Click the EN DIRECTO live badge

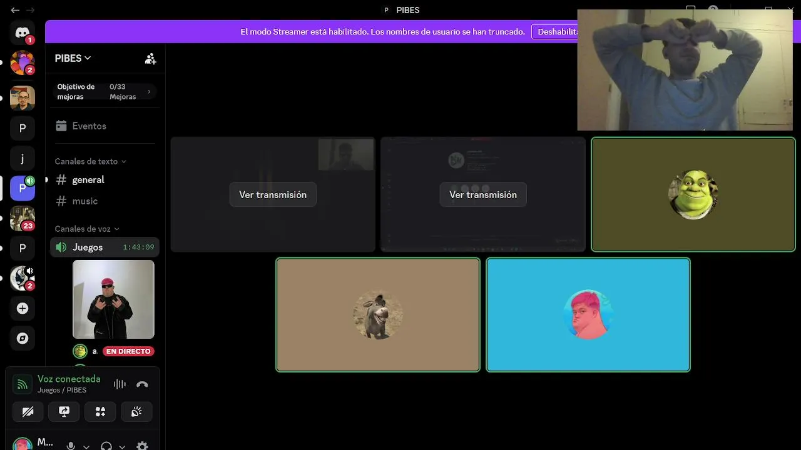(128, 351)
